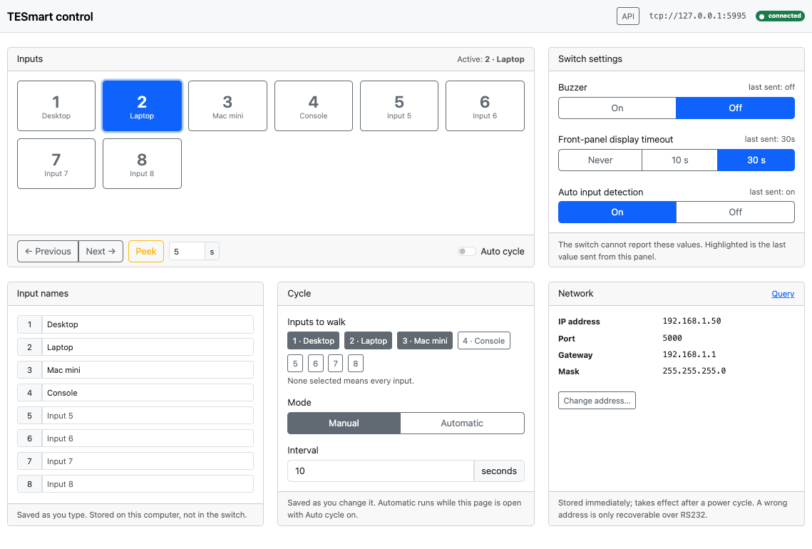Click the Peek button

(x=146, y=251)
